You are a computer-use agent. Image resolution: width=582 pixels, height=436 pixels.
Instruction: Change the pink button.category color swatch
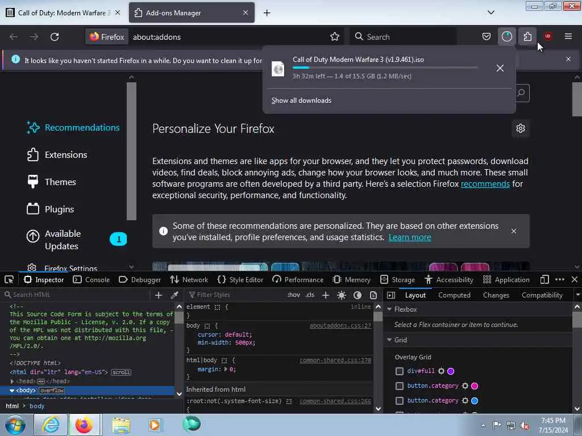coord(475,386)
